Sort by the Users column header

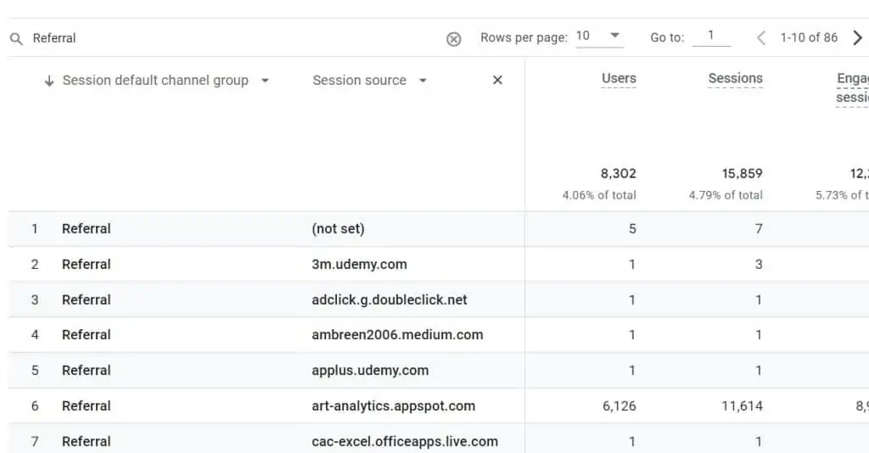click(x=619, y=79)
